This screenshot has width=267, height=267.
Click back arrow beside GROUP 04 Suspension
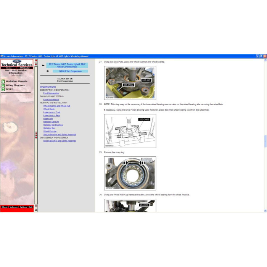pos(48,71)
